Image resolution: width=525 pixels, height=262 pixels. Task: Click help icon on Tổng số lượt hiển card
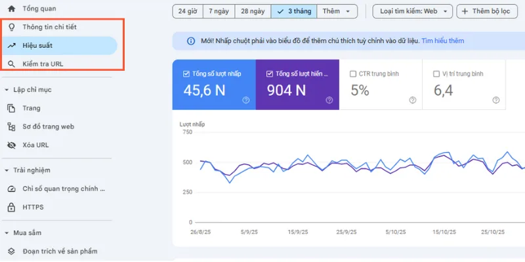(x=329, y=100)
